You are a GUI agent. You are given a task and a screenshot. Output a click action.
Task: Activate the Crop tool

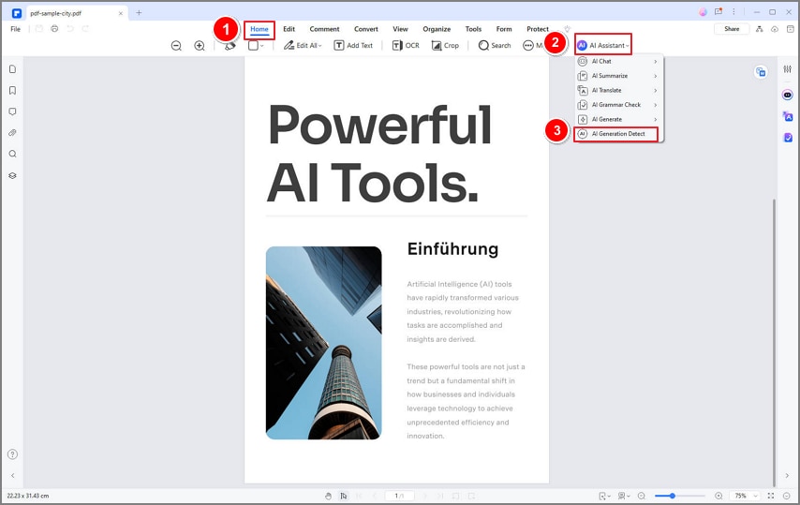[x=445, y=45]
